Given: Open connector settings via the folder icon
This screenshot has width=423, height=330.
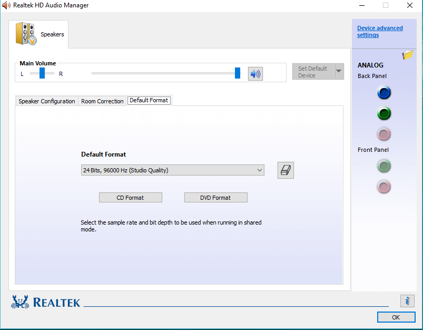Looking at the screenshot, I should coord(407,54).
